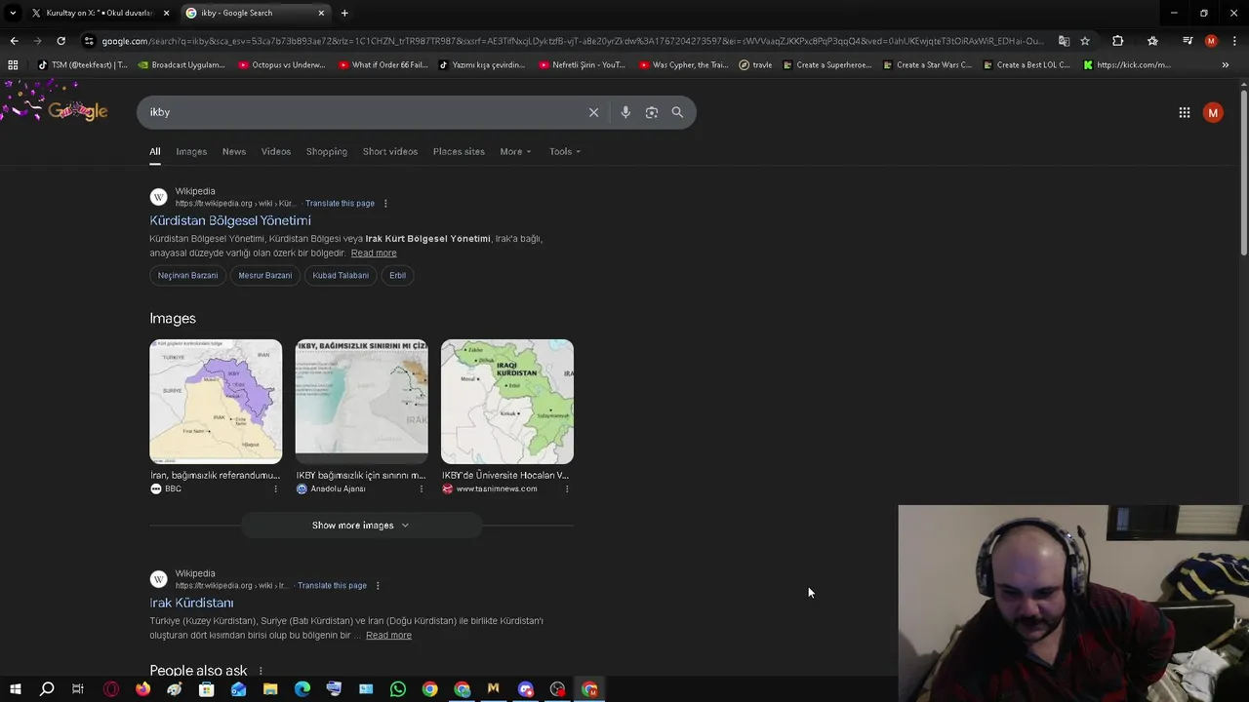Launch Firefox from the taskbar

[x=142, y=689]
